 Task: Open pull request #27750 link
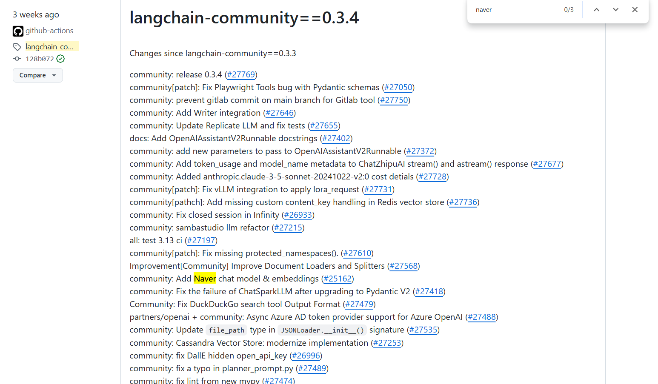pos(394,100)
